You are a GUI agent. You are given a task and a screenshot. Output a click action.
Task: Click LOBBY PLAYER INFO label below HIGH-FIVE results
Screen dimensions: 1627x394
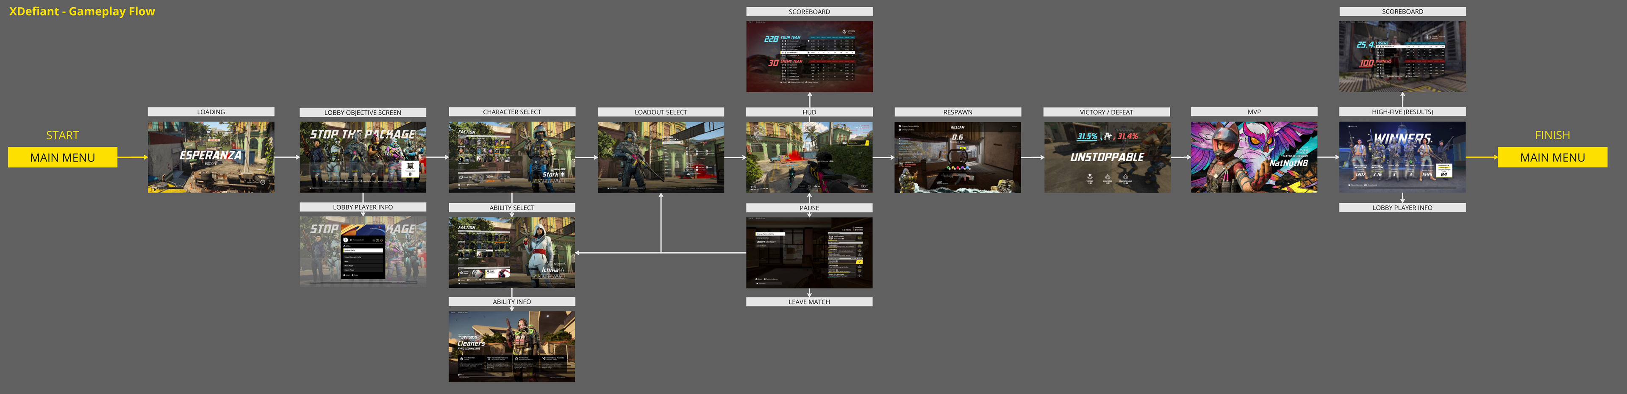point(1403,207)
